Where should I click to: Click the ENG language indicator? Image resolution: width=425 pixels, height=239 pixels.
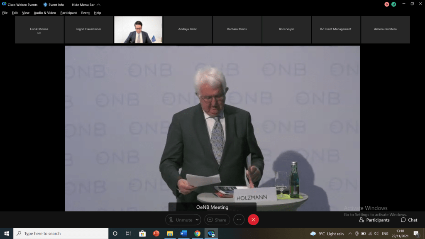[385, 234]
